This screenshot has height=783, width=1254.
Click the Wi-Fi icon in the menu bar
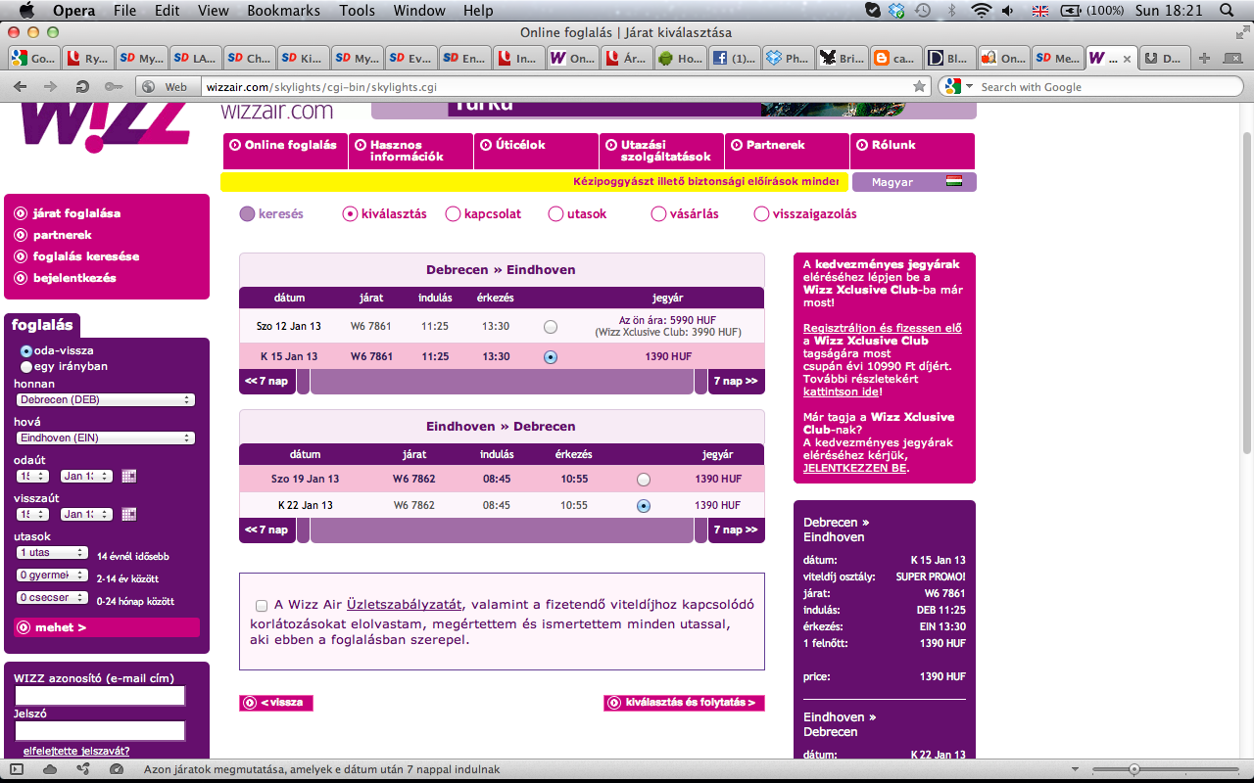click(x=981, y=11)
